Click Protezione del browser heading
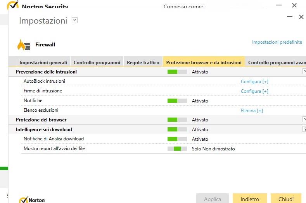 tap(41, 120)
